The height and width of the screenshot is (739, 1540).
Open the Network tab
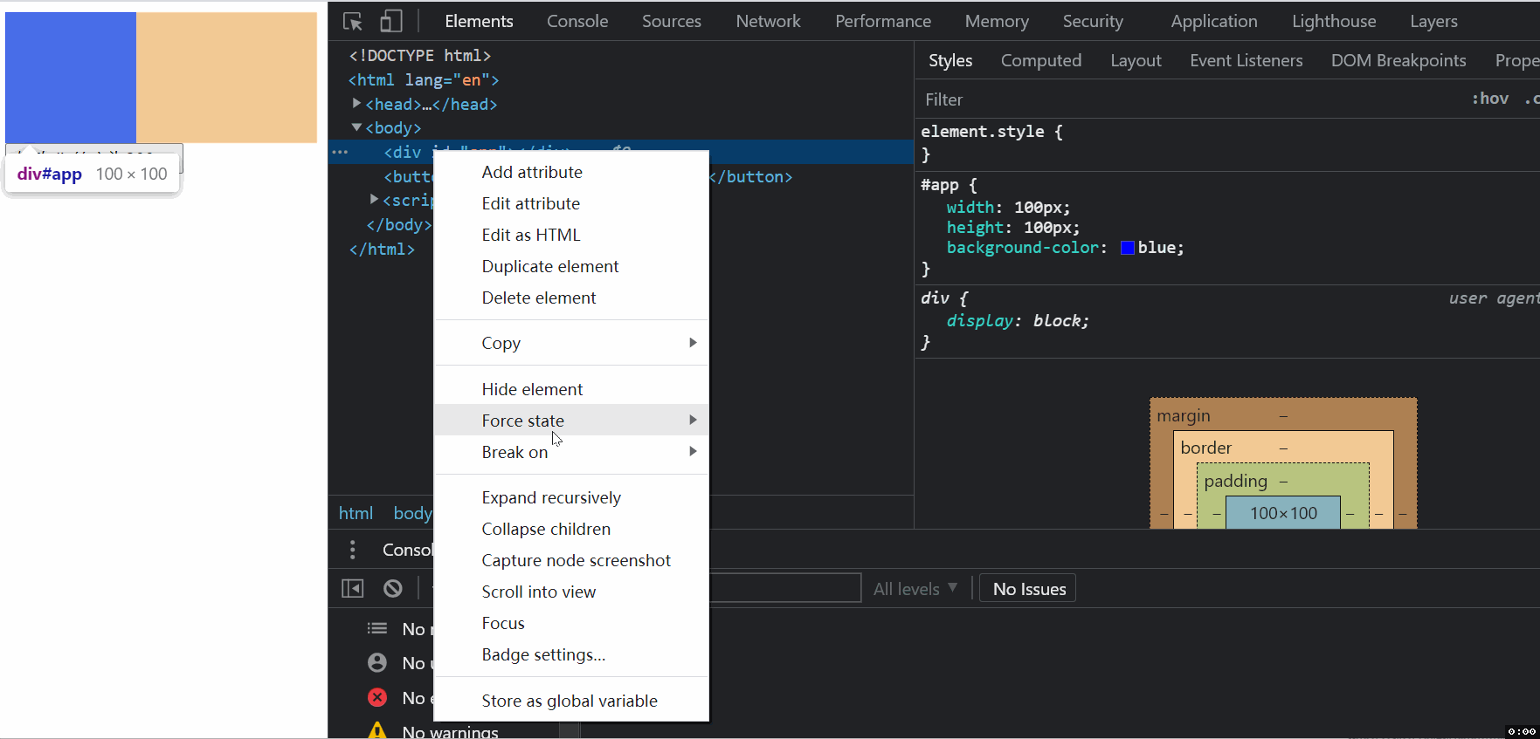pyautogui.click(x=768, y=21)
